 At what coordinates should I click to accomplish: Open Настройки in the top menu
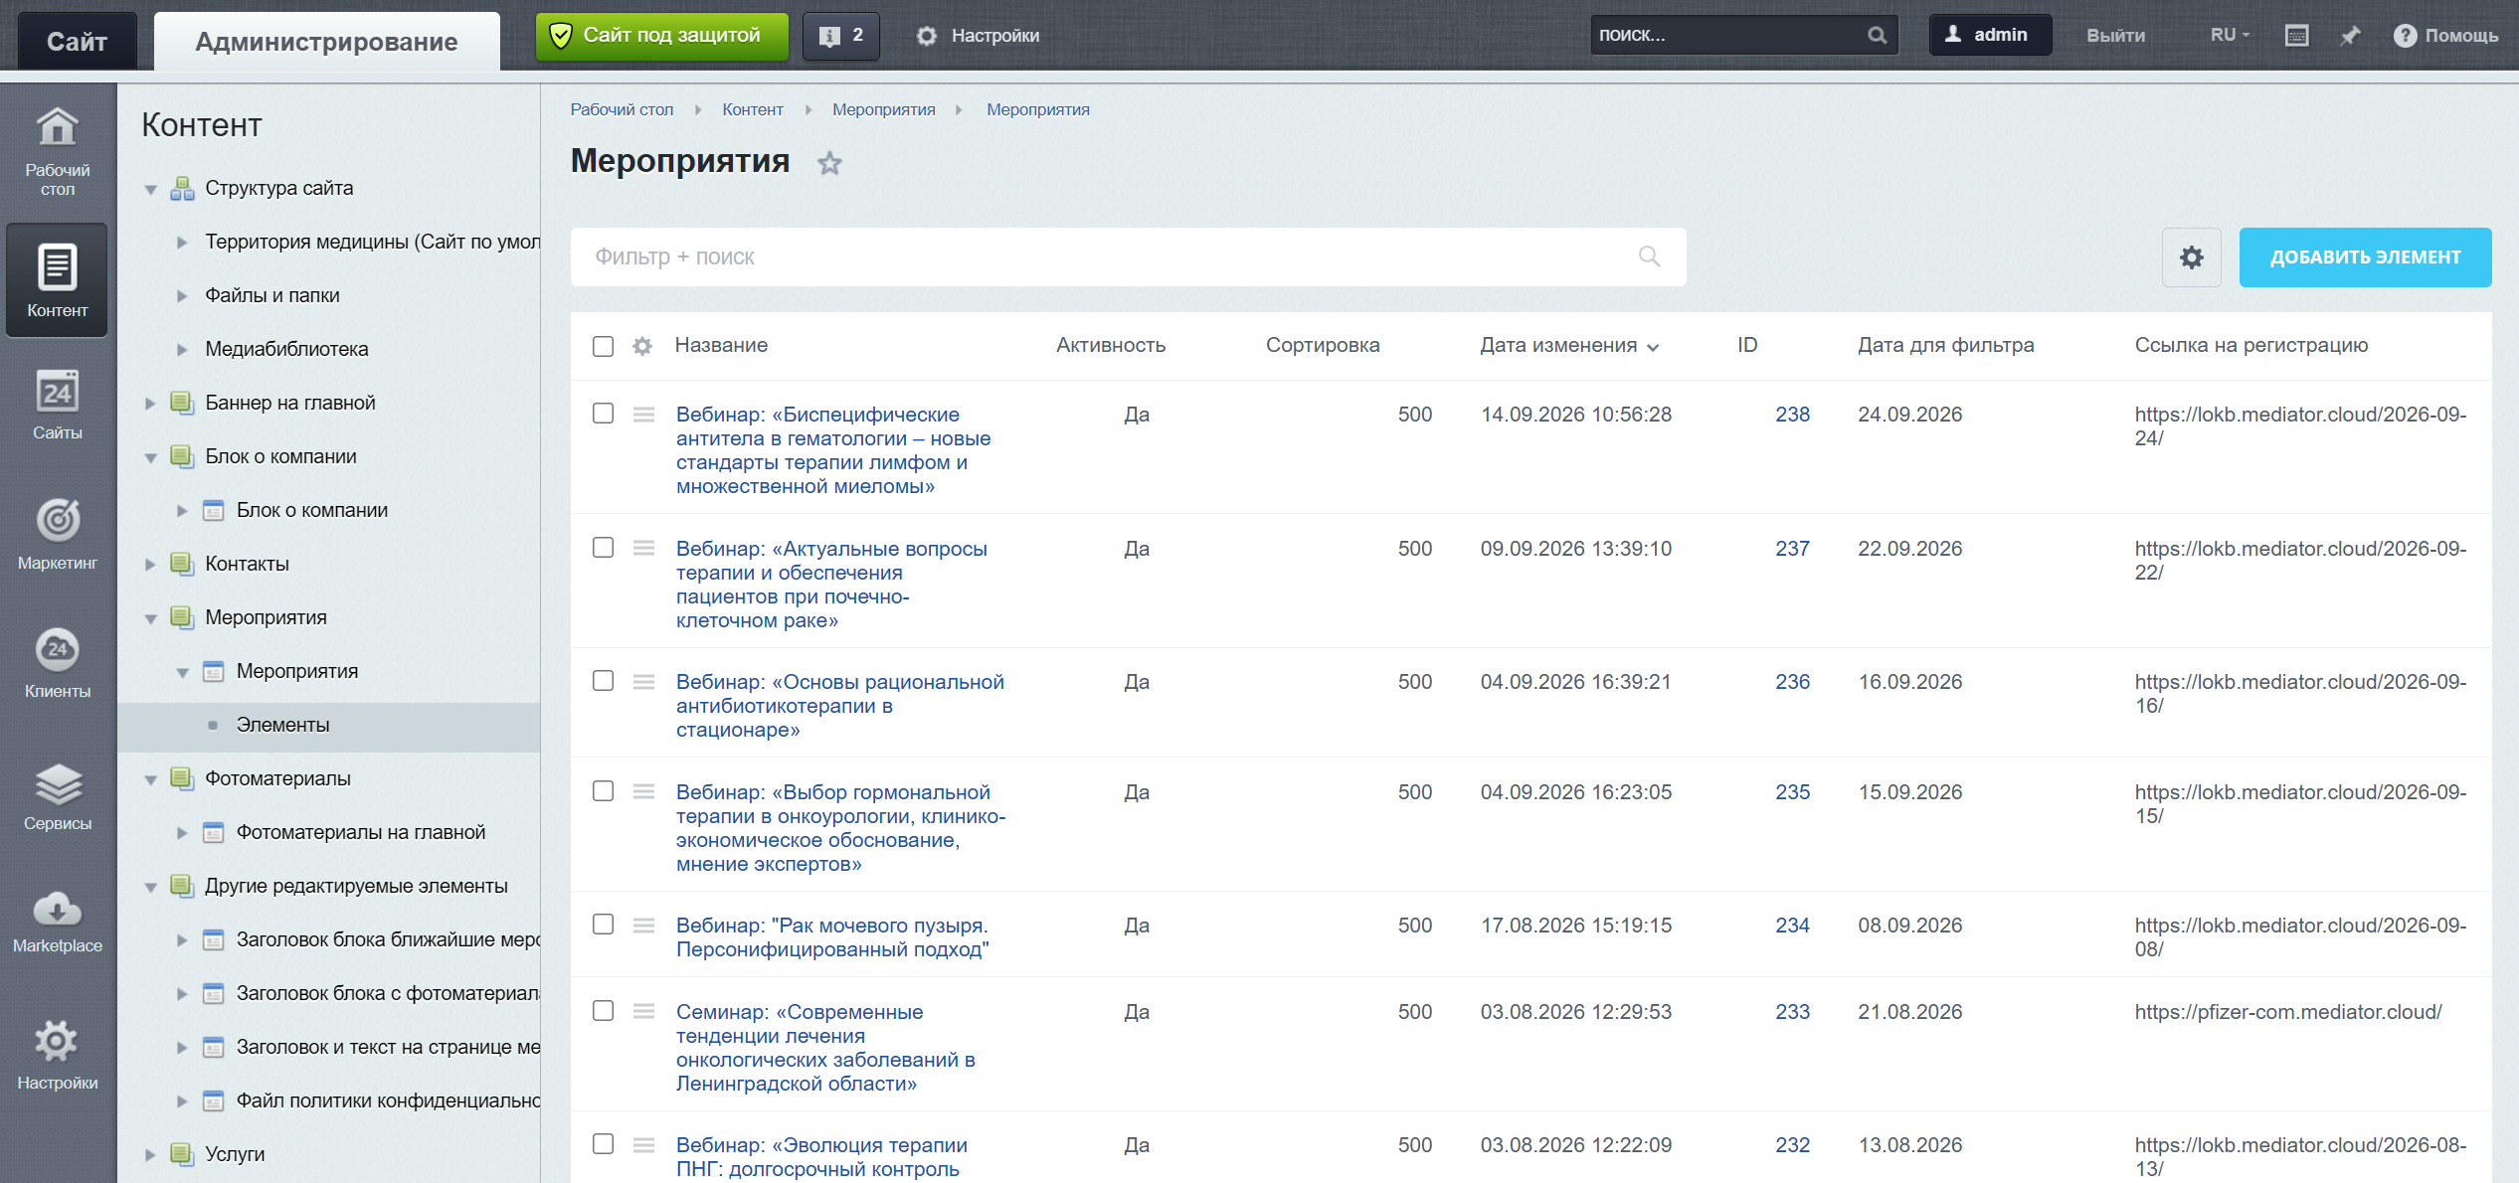pyautogui.click(x=977, y=36)
